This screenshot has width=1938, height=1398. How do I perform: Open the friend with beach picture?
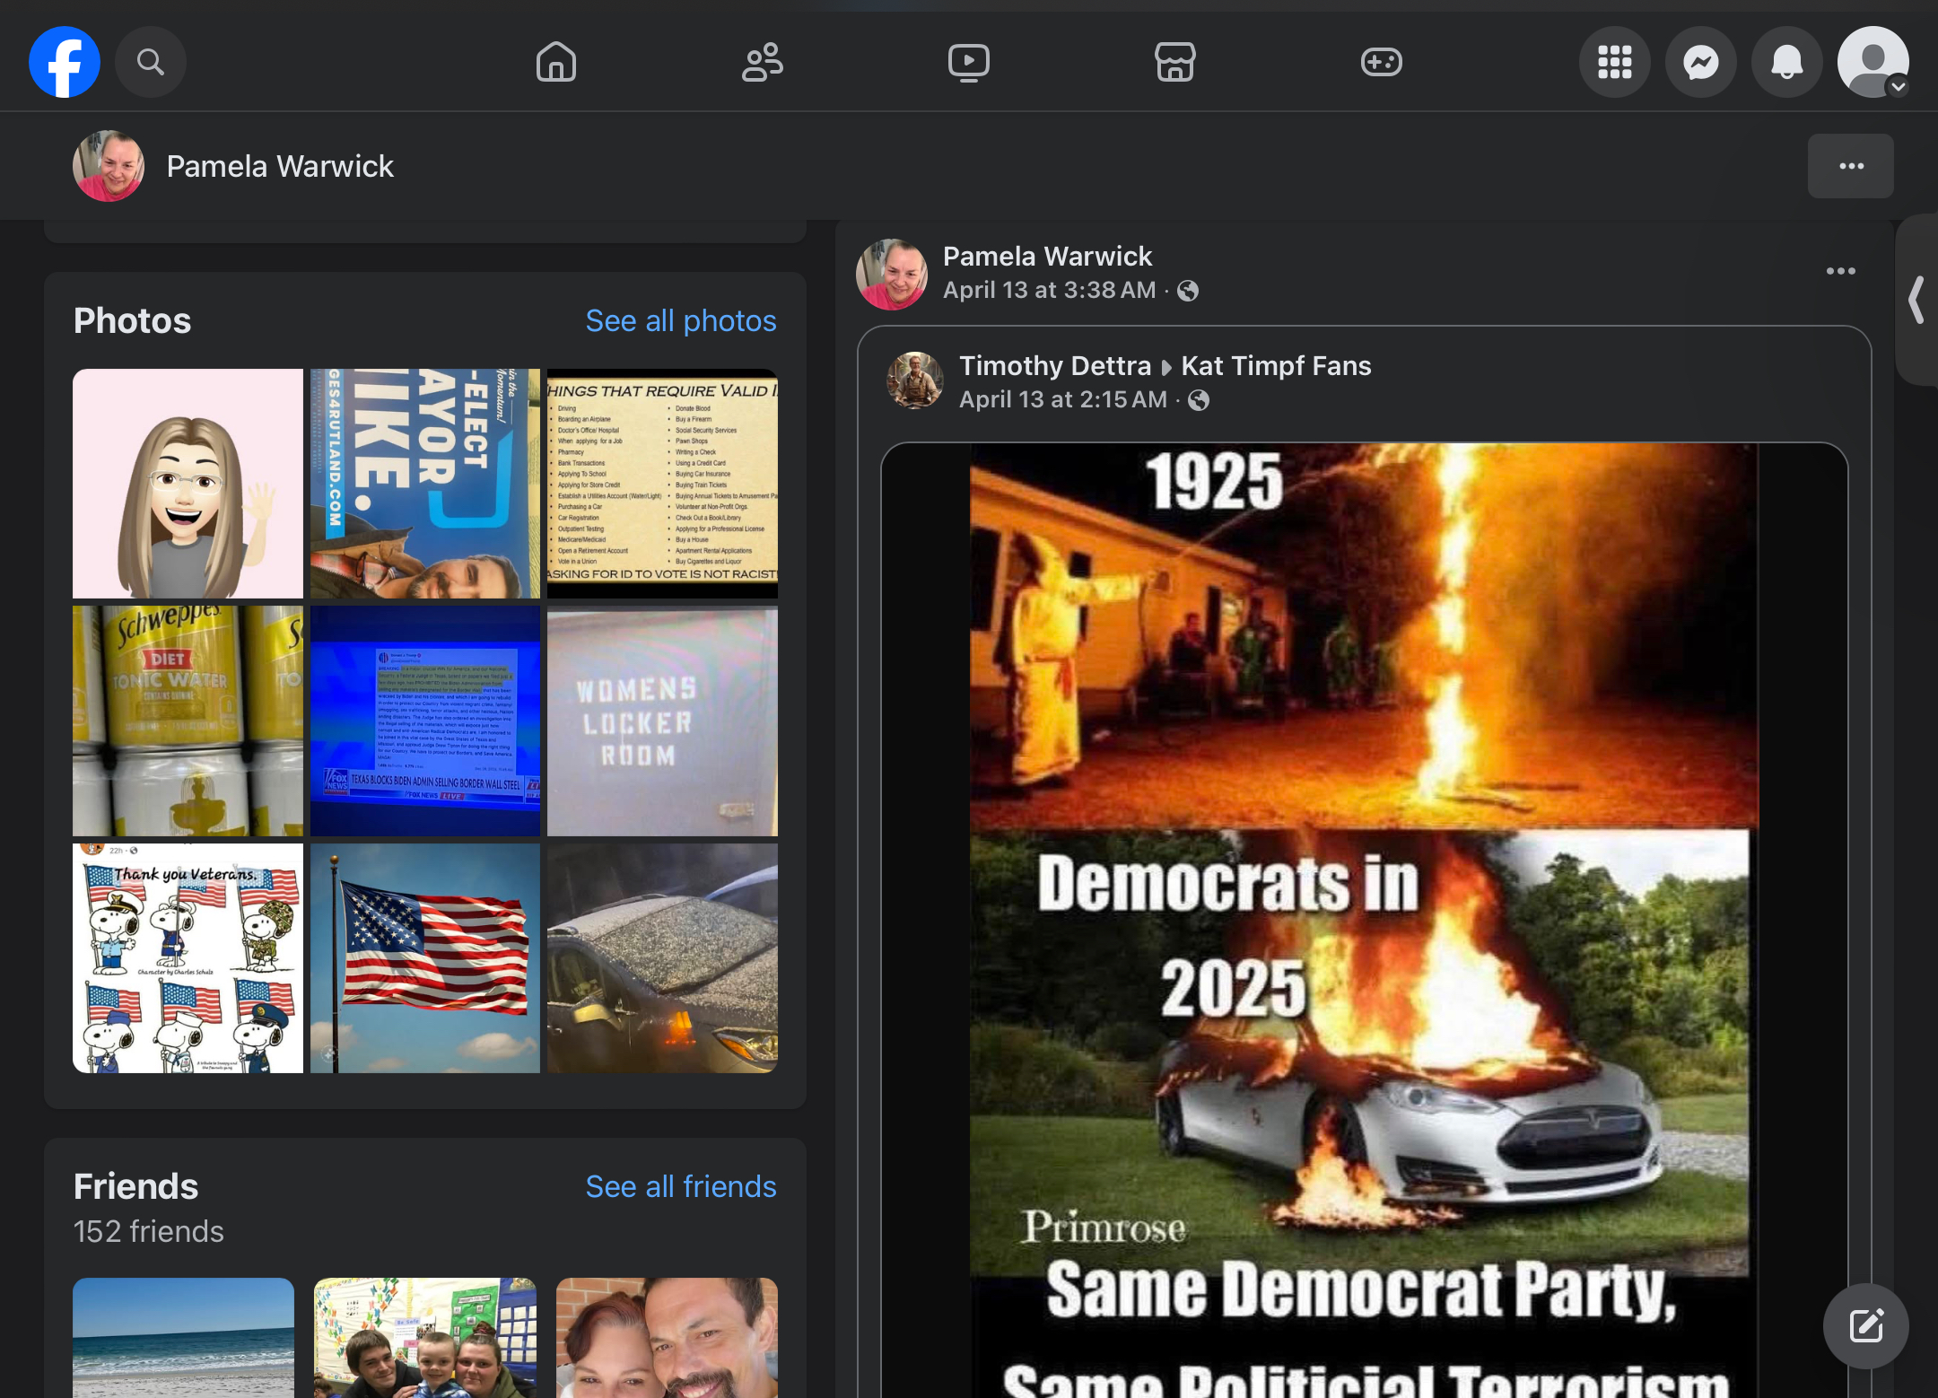click(x=183, y=1337)
